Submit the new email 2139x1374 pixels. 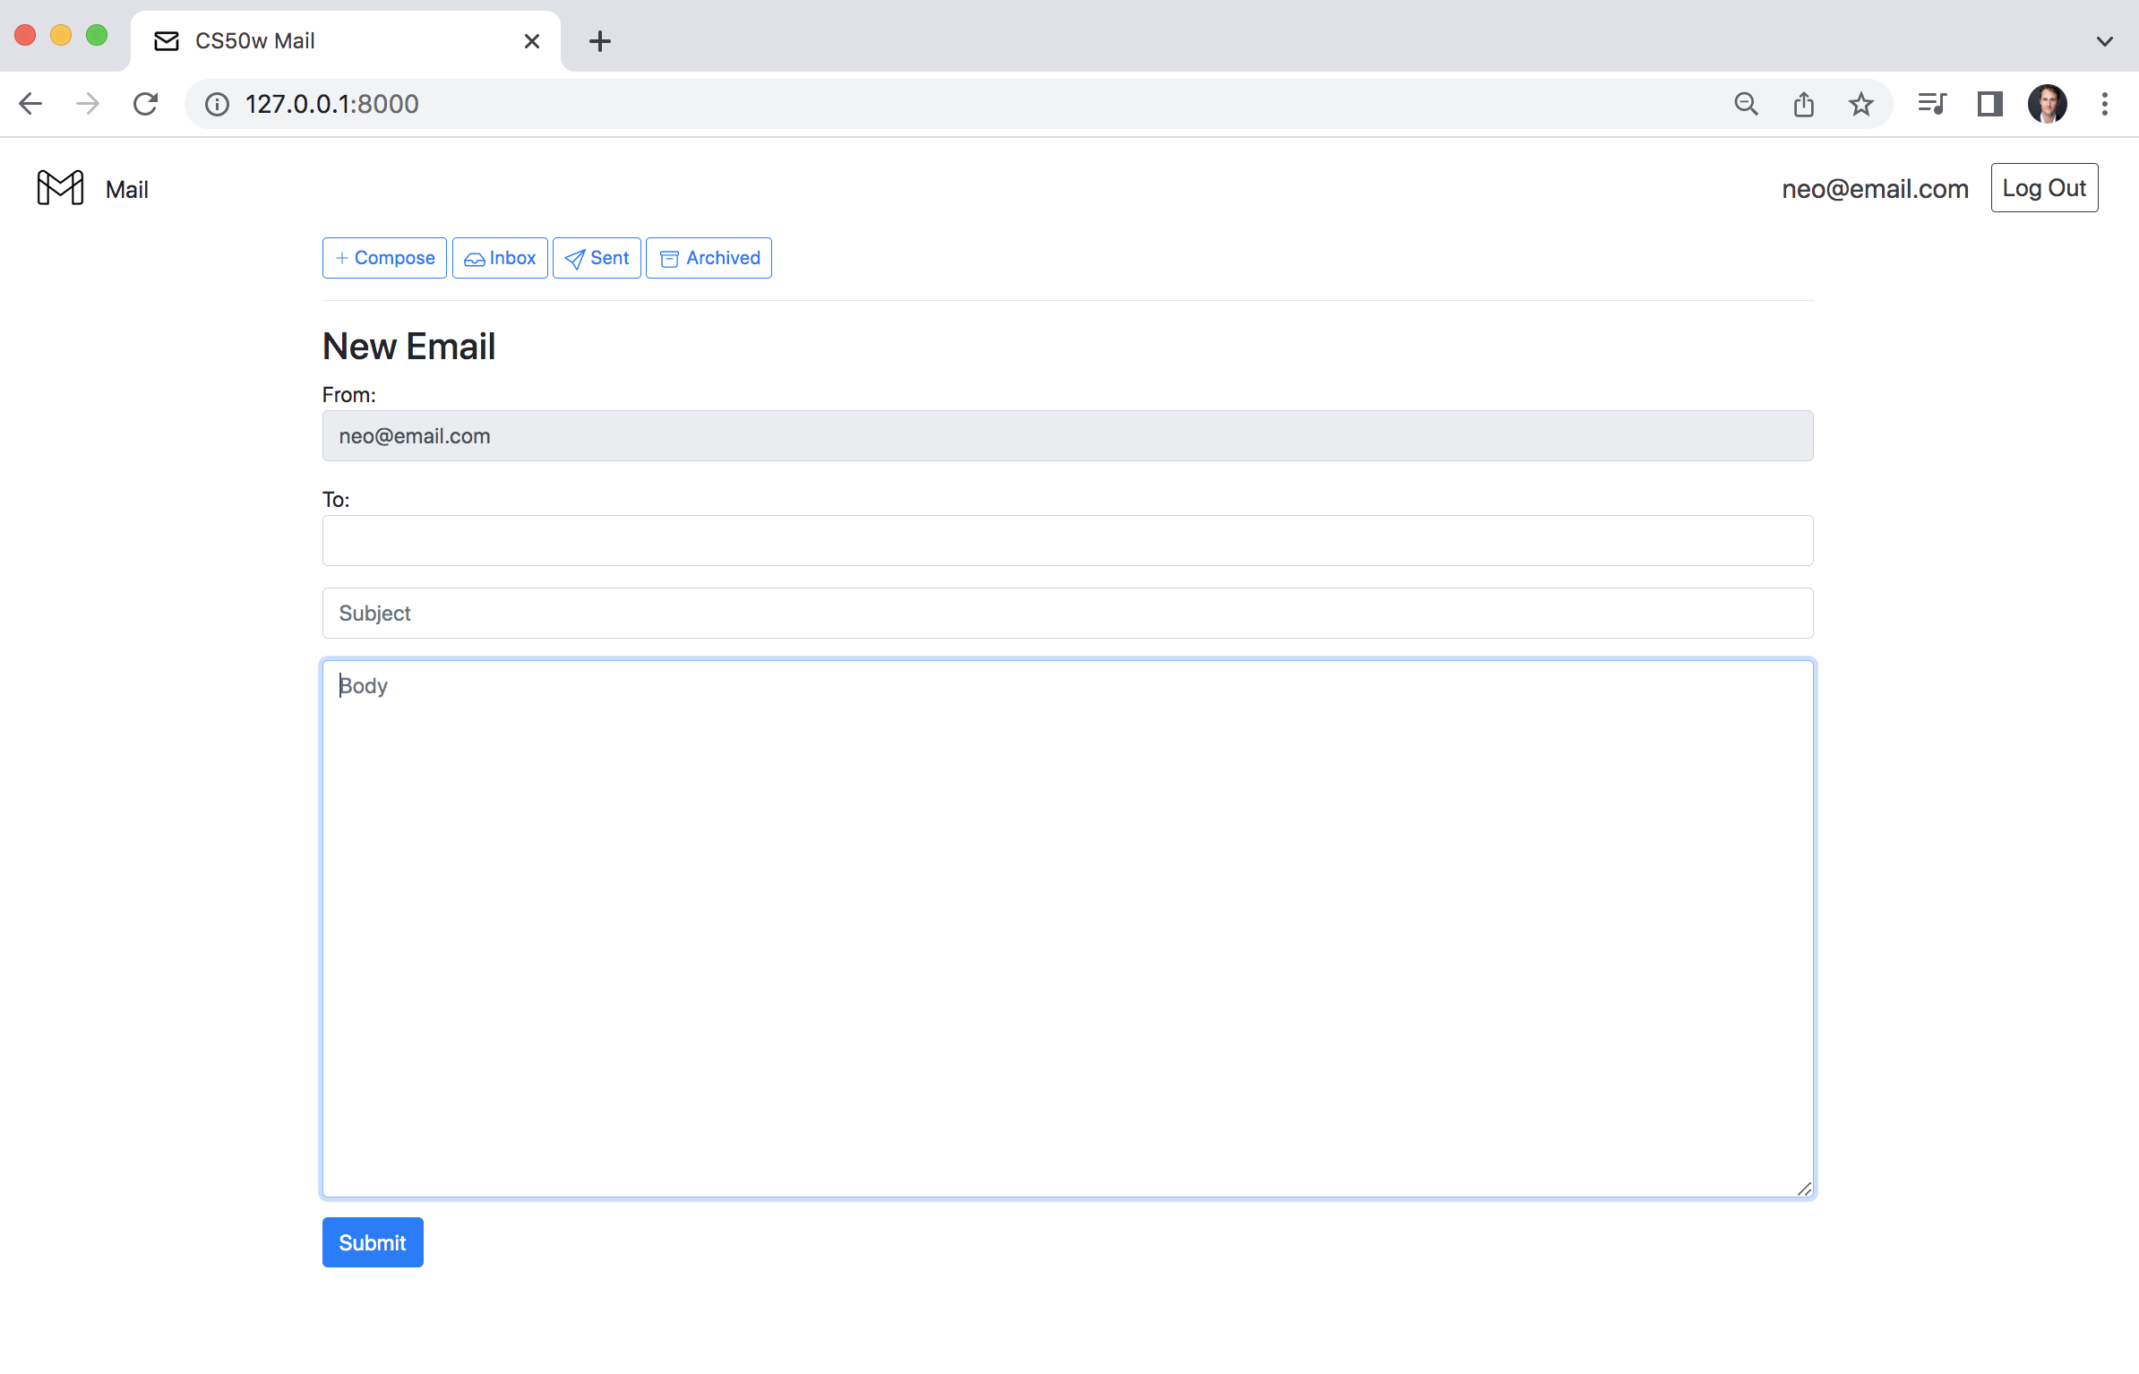point(372,1242)
